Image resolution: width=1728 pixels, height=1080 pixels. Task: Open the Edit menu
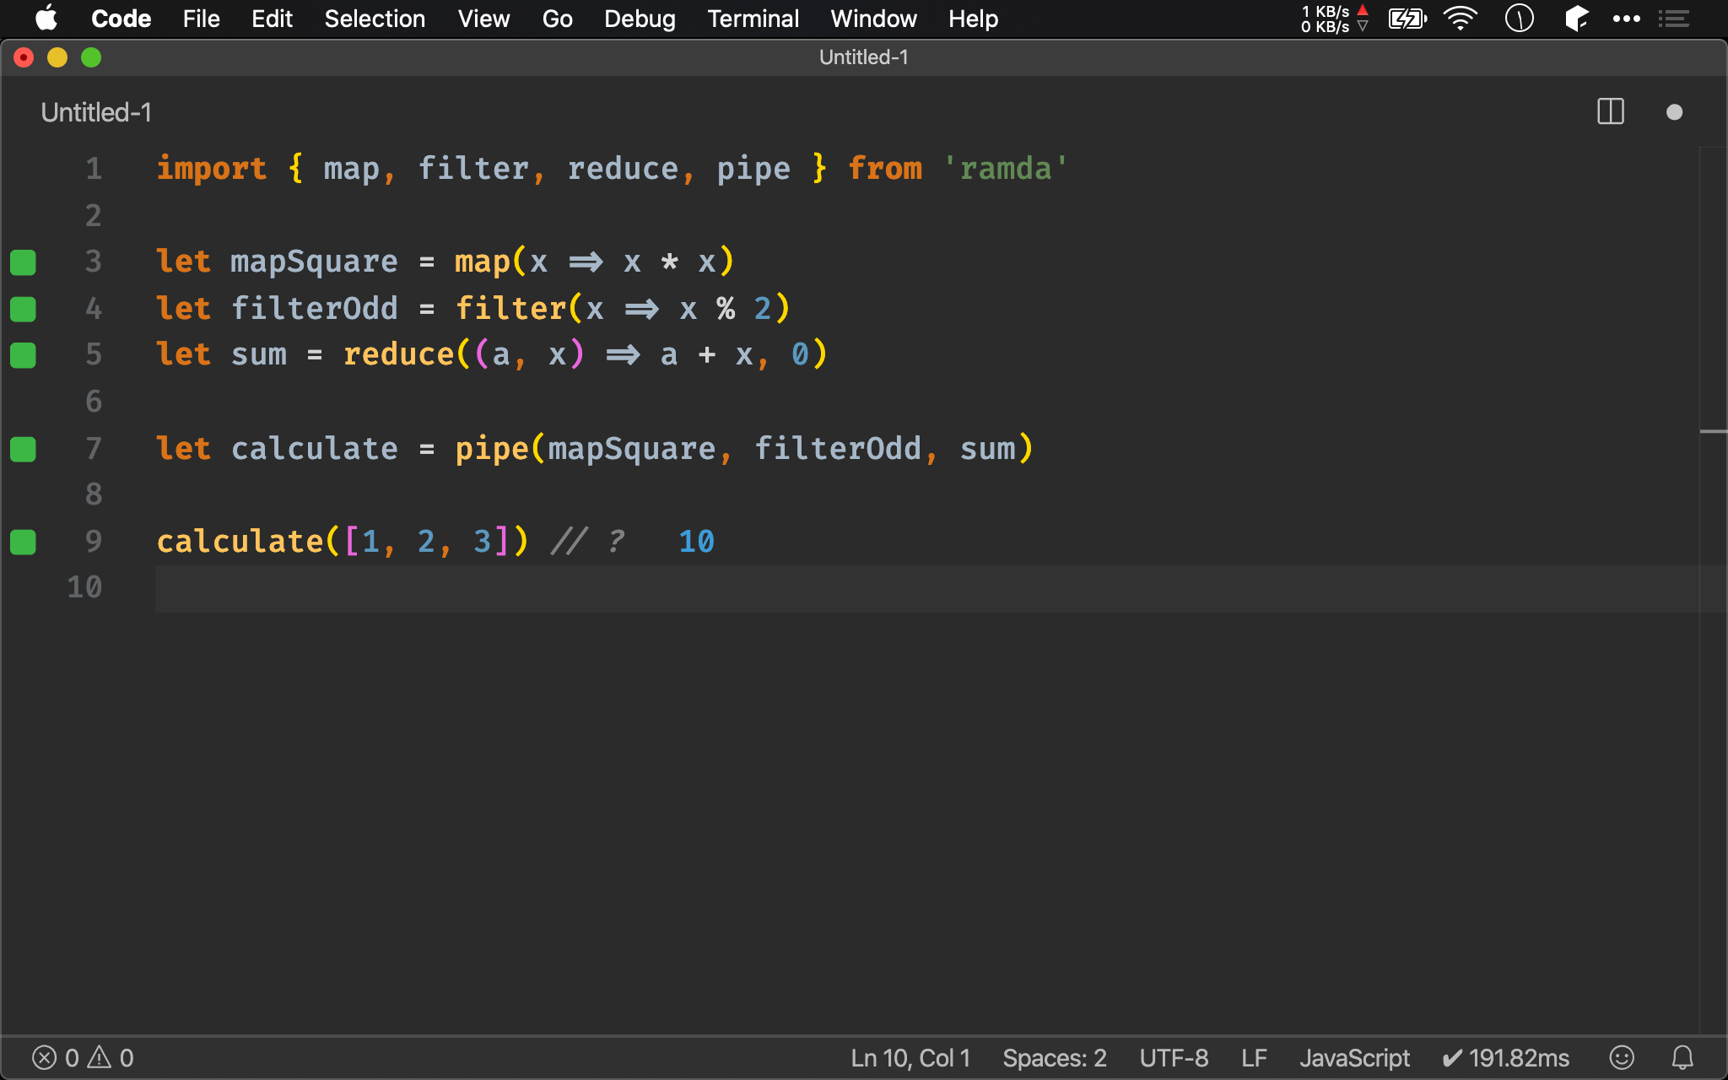click(x=272, y=19)
